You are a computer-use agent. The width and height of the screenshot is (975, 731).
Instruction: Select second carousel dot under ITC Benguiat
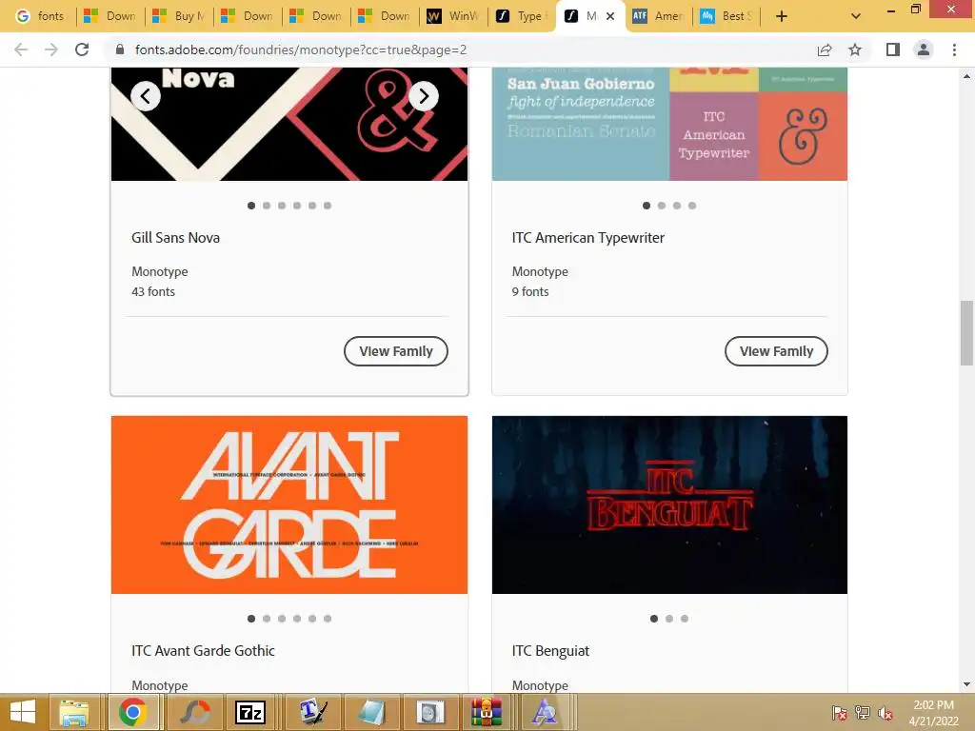(x=669, y=619)
